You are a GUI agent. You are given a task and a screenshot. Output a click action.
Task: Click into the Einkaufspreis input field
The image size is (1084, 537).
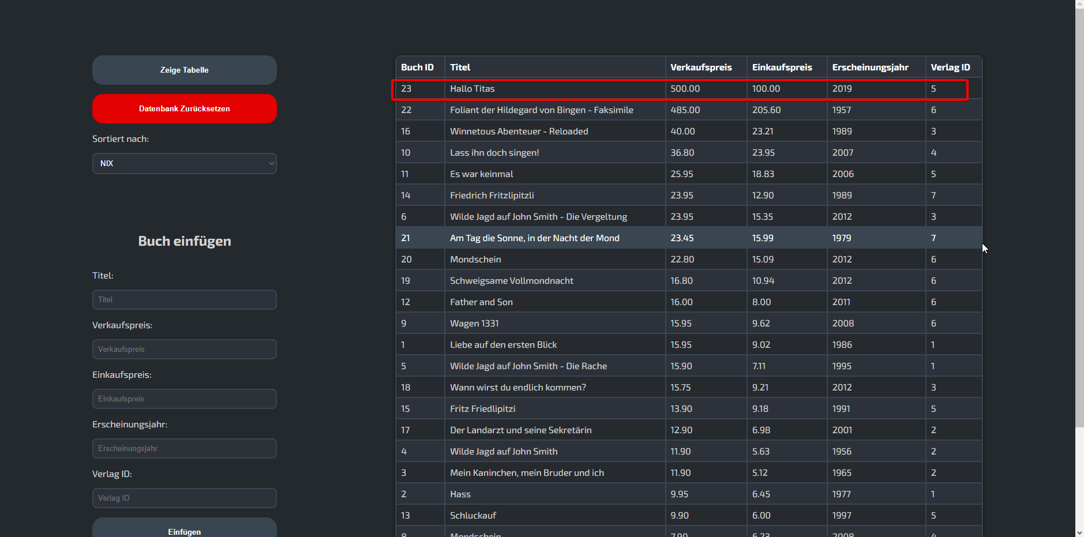pyautogui.click(x=184, y=399)
